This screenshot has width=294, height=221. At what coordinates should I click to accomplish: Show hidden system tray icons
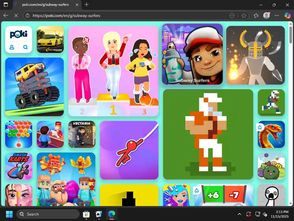click(x=239, y=214)
